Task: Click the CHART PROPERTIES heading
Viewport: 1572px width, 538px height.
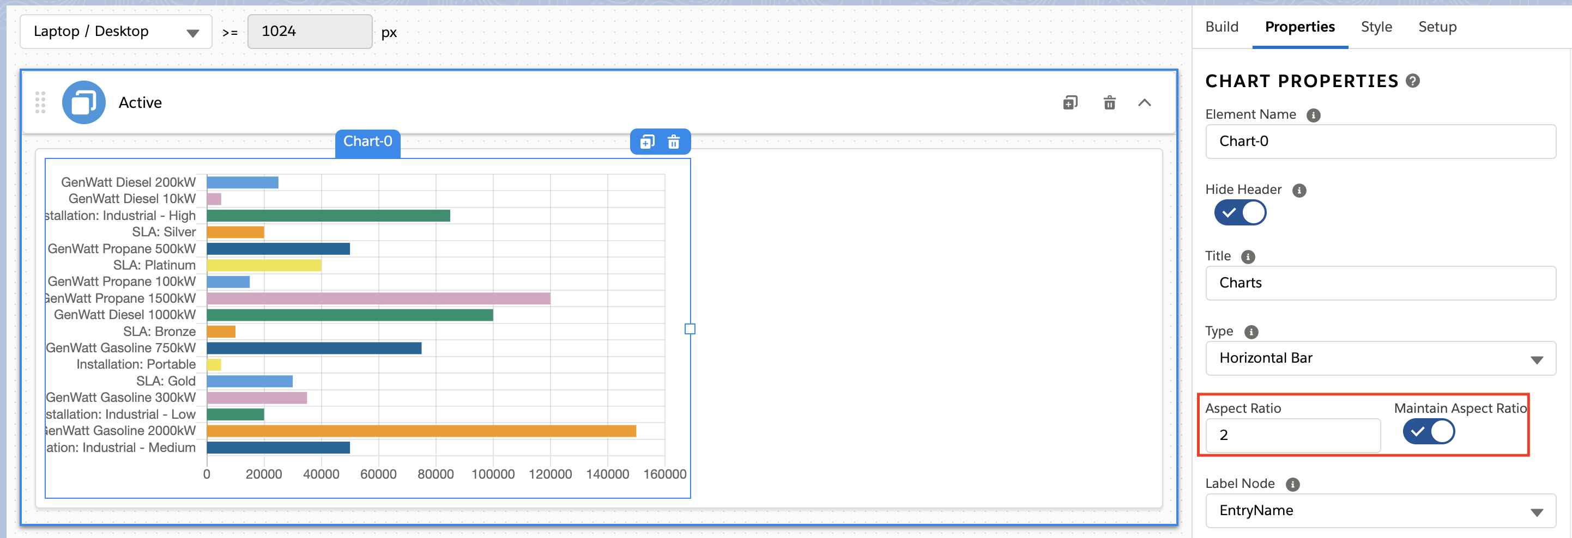Action: 1302,81
